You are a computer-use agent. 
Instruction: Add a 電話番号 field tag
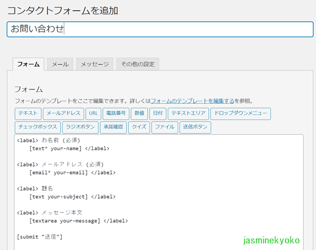point(116,114)
